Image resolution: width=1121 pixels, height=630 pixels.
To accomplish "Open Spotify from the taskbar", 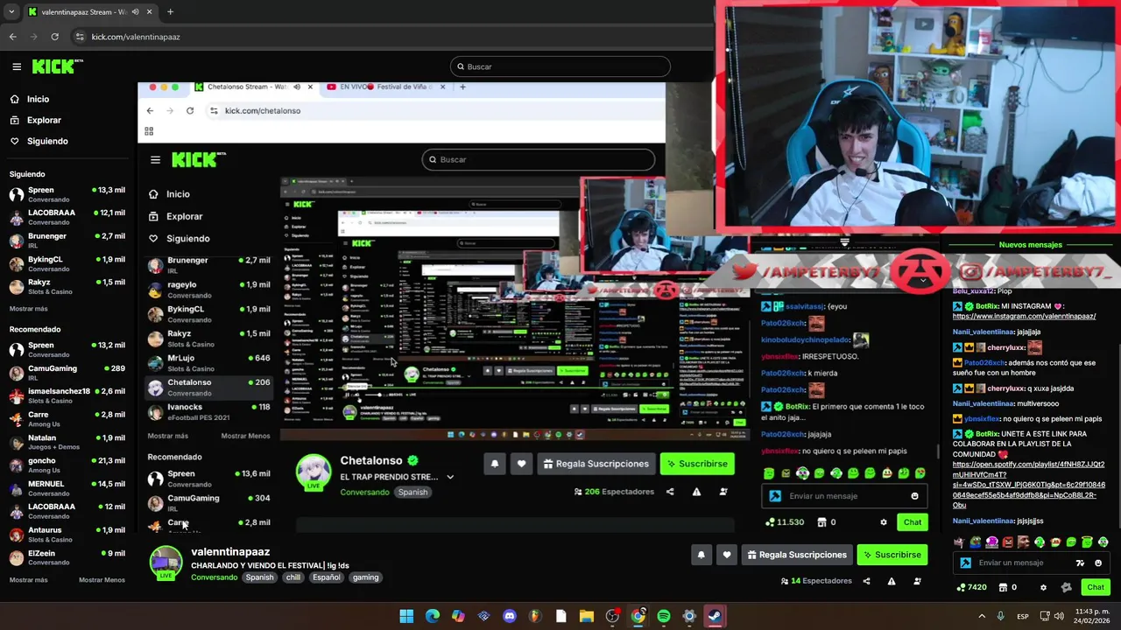I will pyautogui.click(x=664, y=616).
